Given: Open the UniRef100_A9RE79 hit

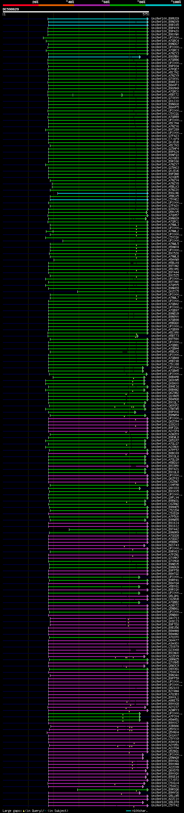Looking at the screenshot, I should click(165, 701).
